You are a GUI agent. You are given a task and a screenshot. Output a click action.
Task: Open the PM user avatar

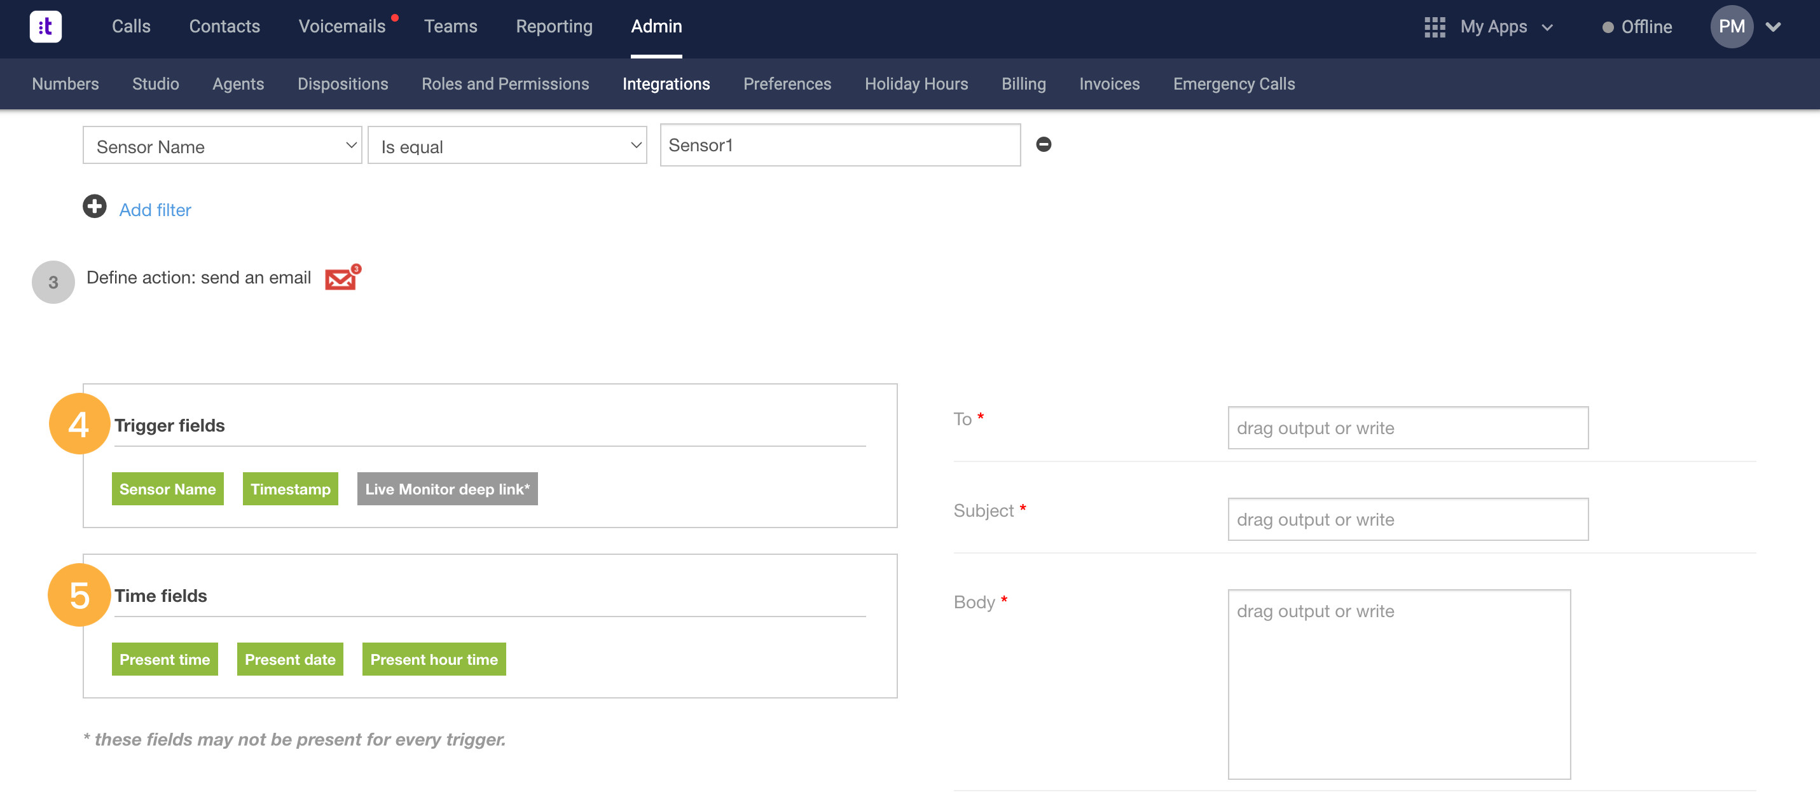[1731, 27]
